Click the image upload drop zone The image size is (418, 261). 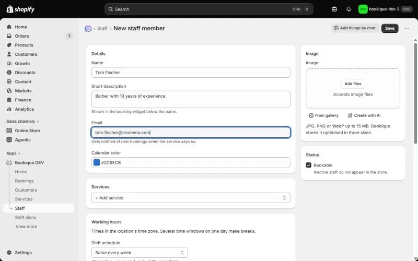pyautogui.click(x=353, y=88)
